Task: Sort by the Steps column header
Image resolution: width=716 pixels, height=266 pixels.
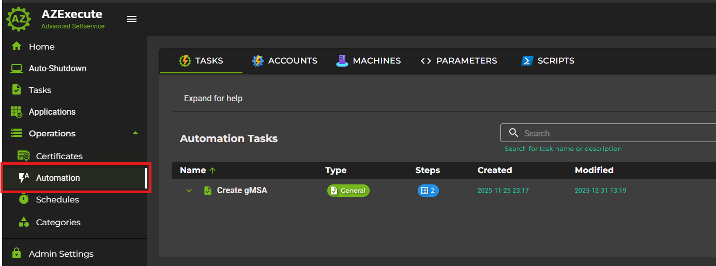Action: click(428, 170)
